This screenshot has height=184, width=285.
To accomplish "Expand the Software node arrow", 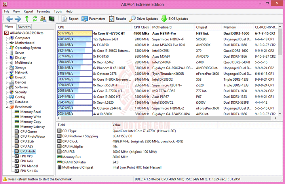I will point(7,87).
